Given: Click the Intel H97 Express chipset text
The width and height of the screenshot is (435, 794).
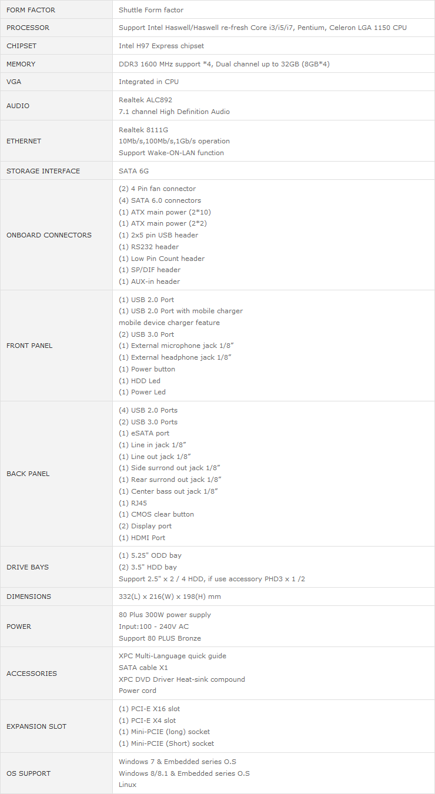Looking at the screenshot, I should point(162,46).
